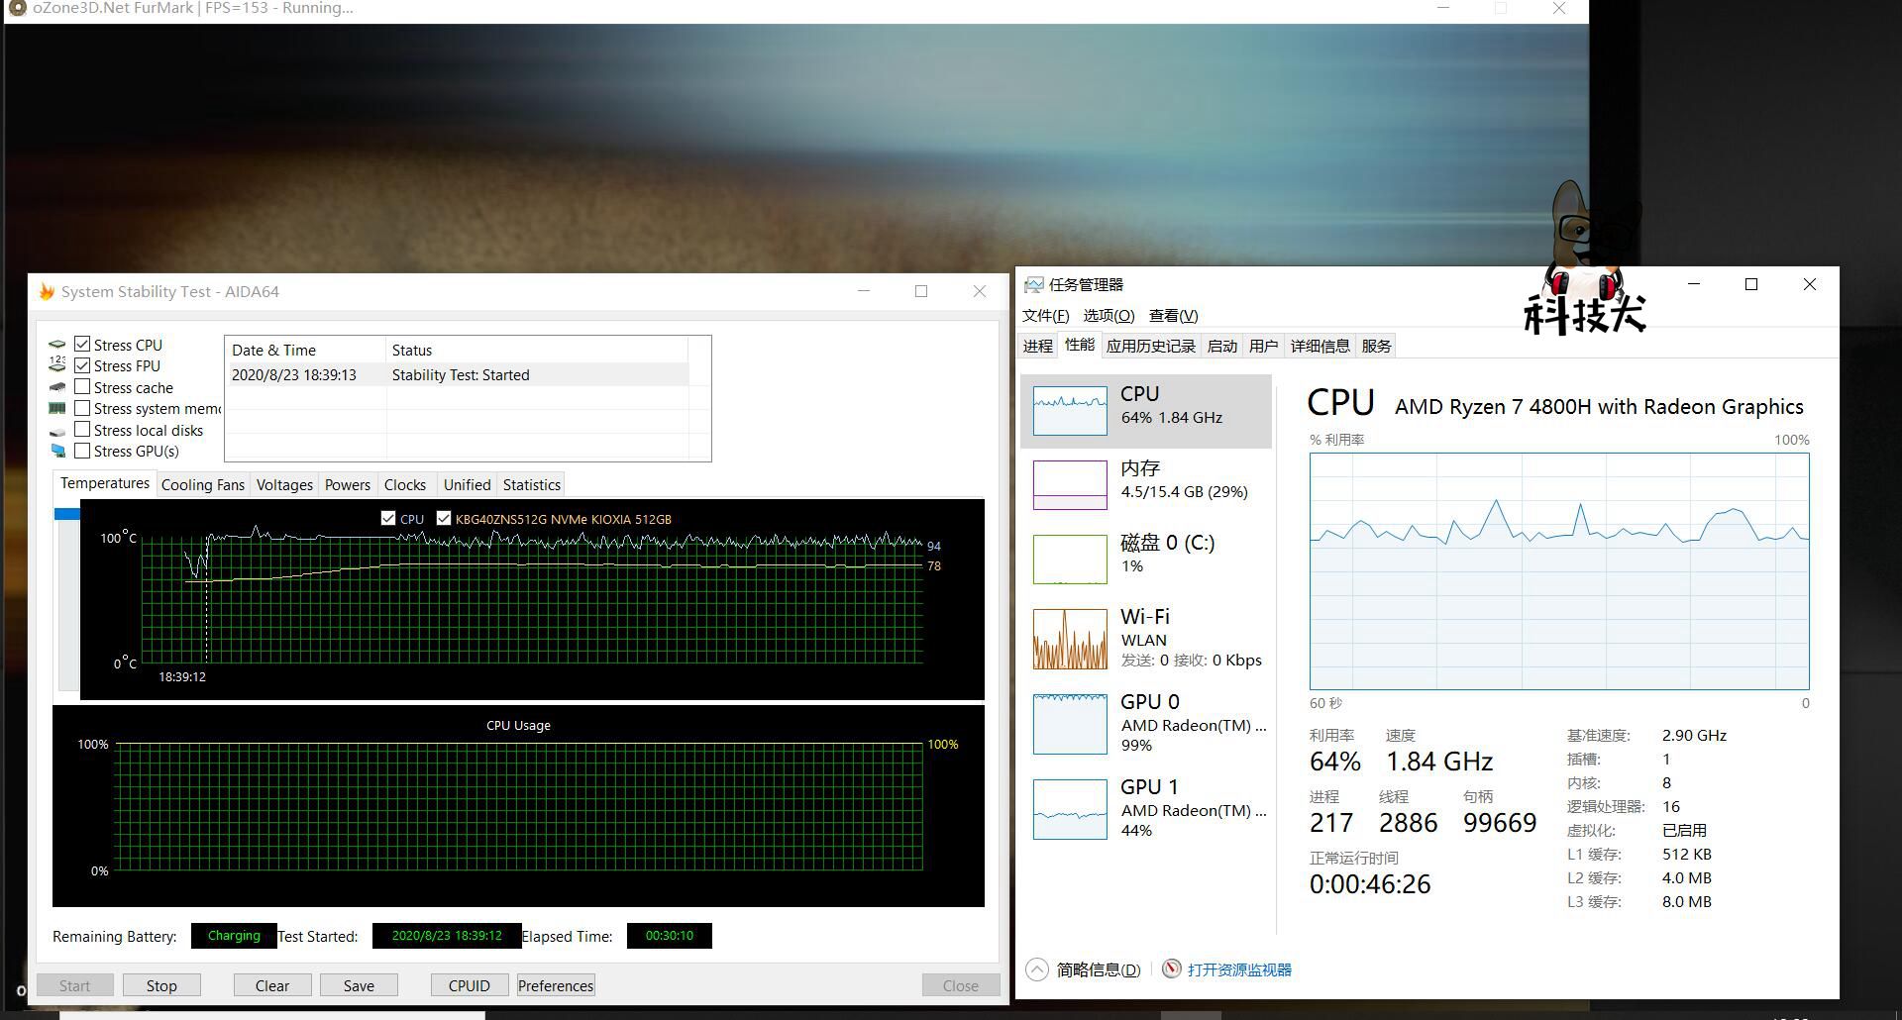Click the Date & Time column header
The height and width of the screenshot is (1020, 1902).
pos(305,350)
